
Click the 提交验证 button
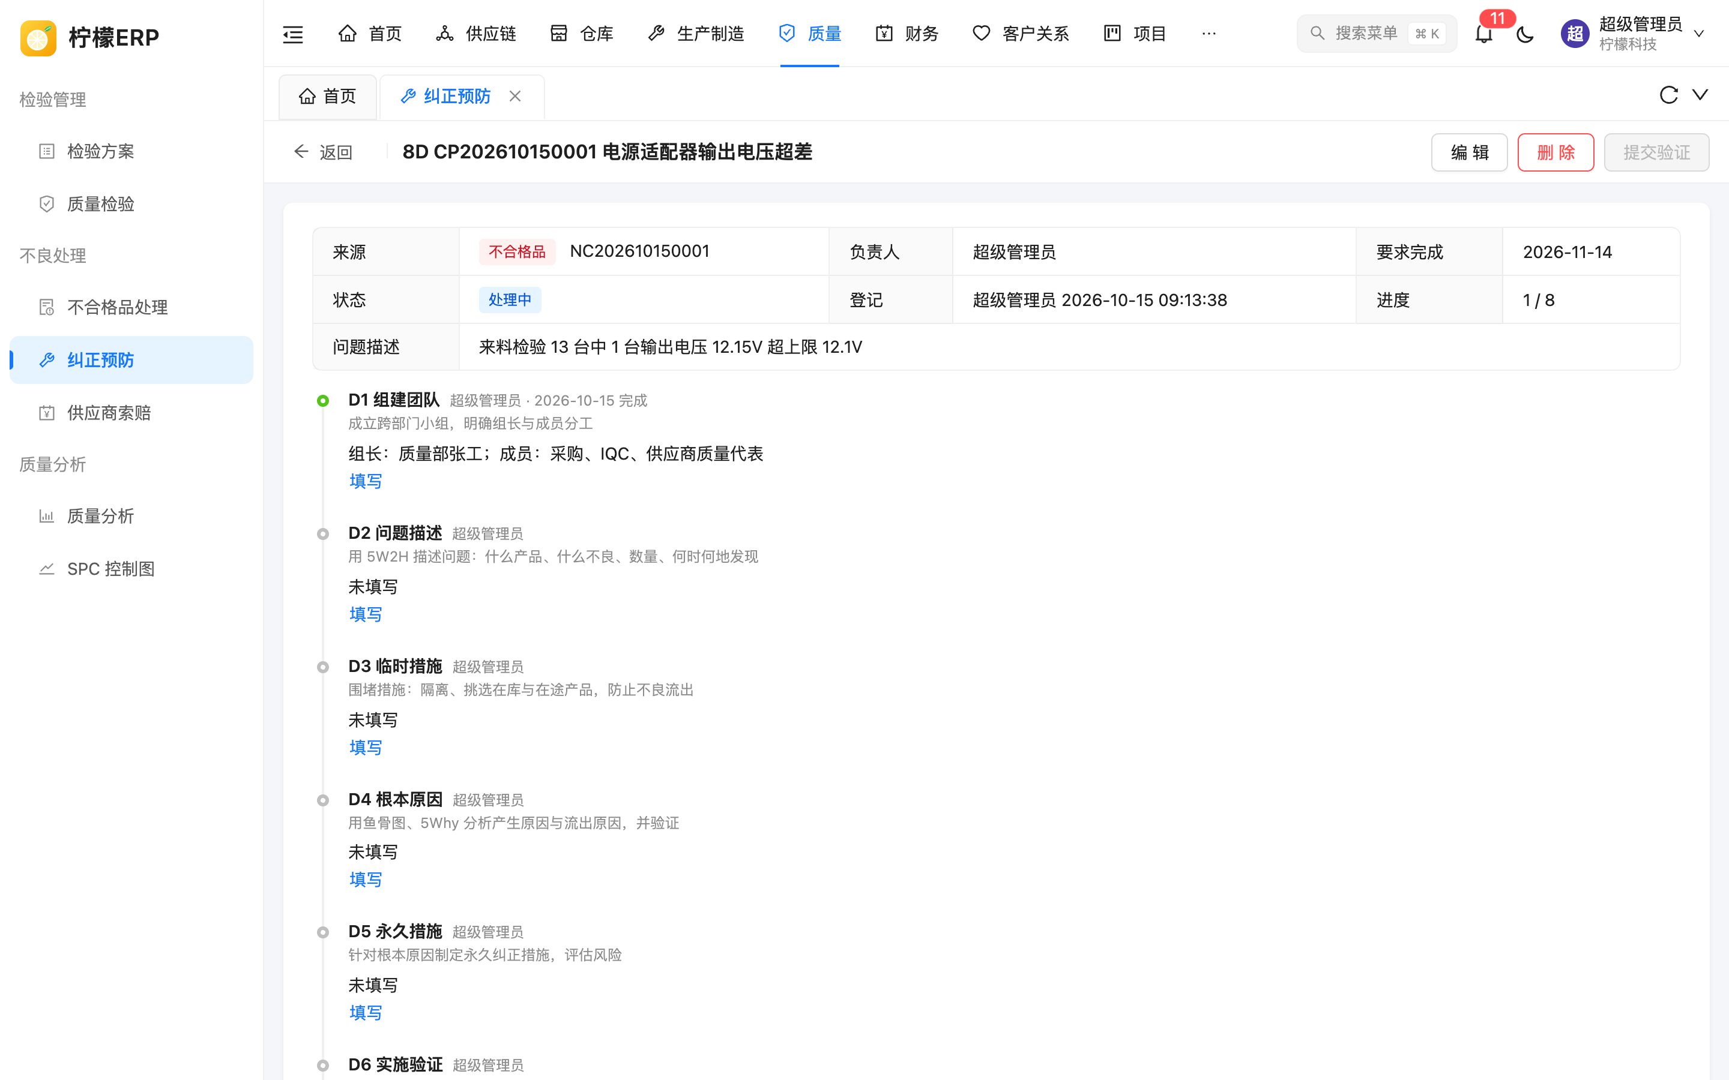point(1656,152)
